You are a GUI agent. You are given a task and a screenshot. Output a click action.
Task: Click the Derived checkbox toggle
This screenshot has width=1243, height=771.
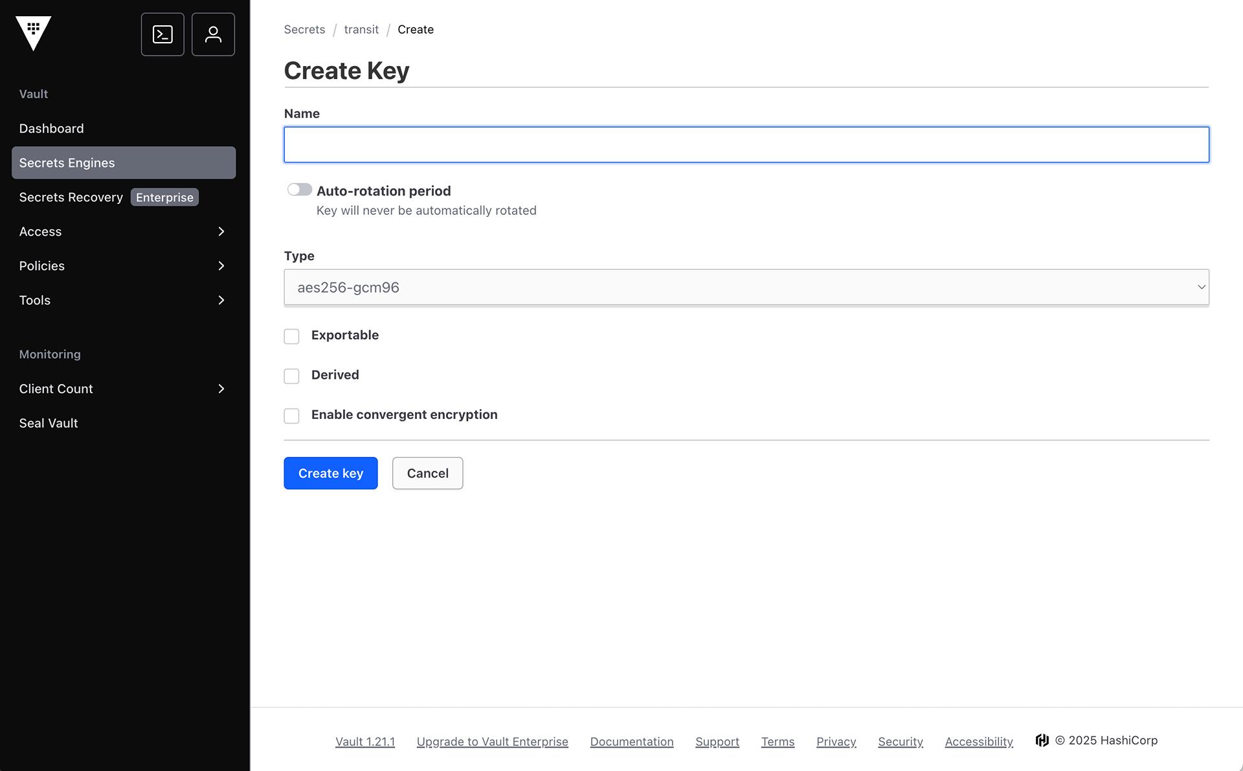tap(291, 375)
